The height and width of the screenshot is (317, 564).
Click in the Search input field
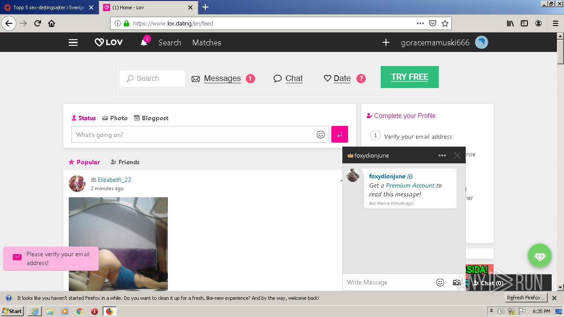[152, 78]
